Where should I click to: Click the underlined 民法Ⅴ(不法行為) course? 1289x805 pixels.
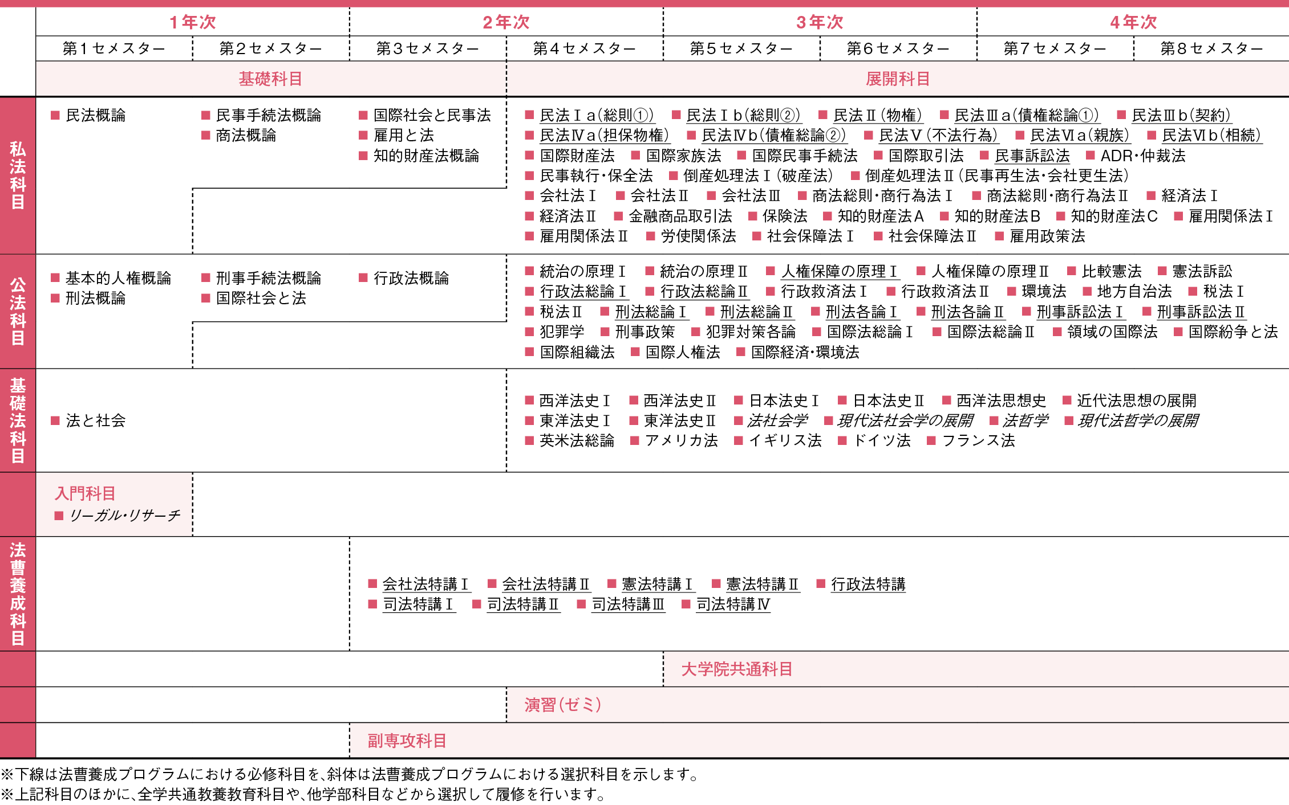tap(939, 136)
